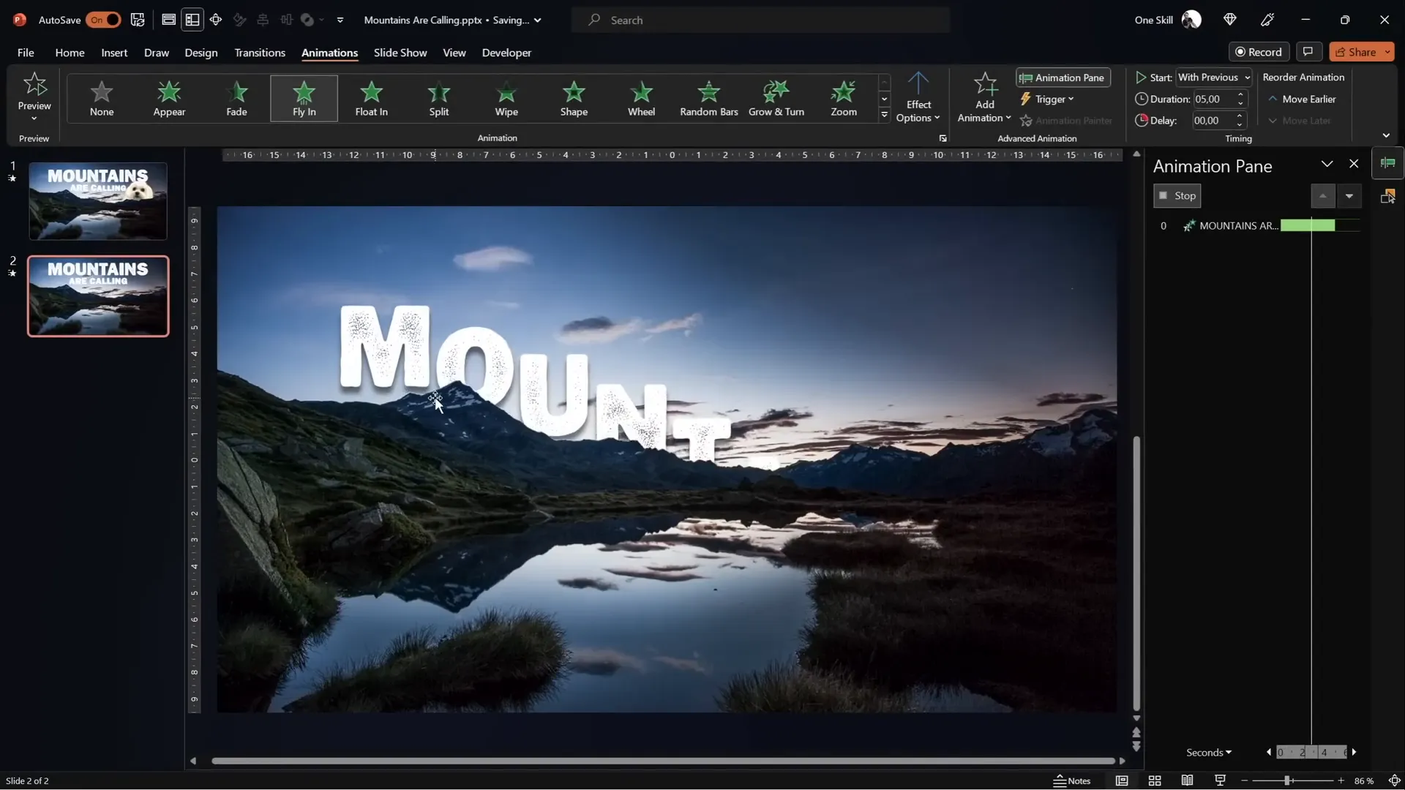Click the Record button
The width and height of the screenshot is (1405, 790).
[x=1259, y=52]
